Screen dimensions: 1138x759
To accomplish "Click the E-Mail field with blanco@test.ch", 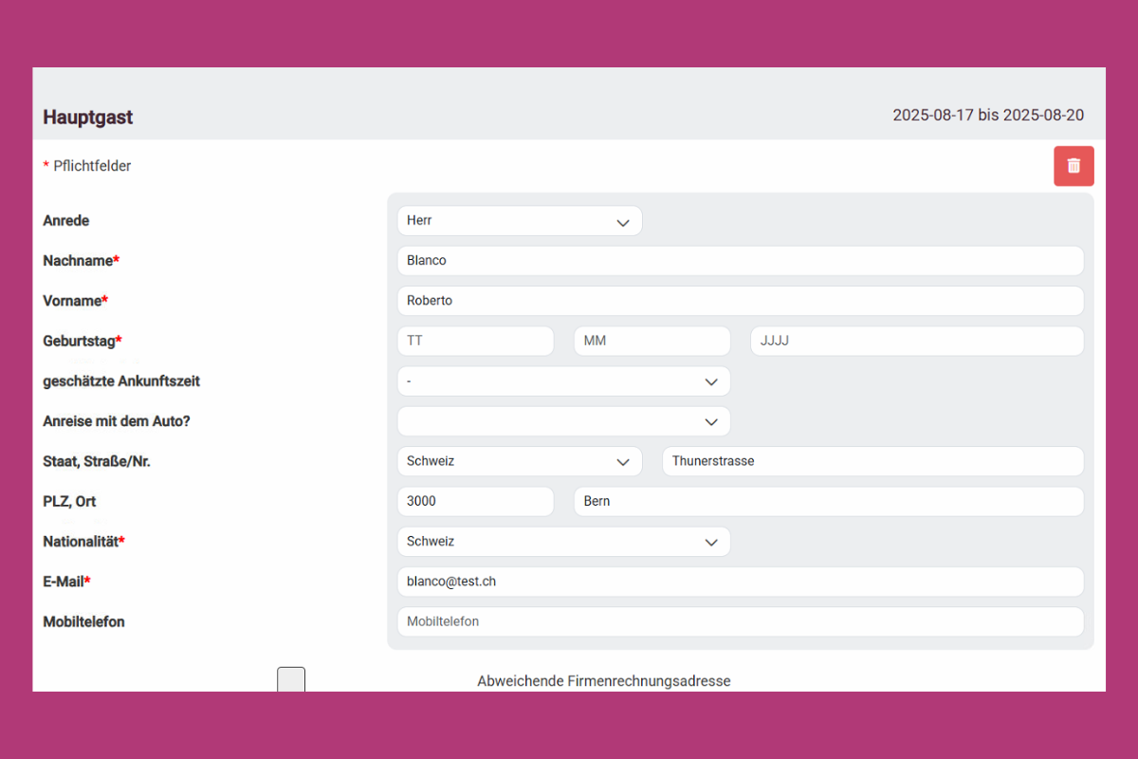I will point(740,582).
